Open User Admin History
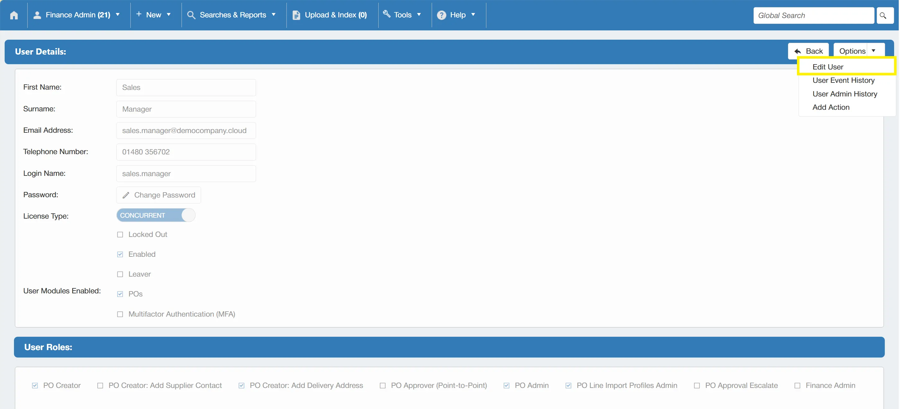The image size is (900, 409). click(x=845, y=94)
